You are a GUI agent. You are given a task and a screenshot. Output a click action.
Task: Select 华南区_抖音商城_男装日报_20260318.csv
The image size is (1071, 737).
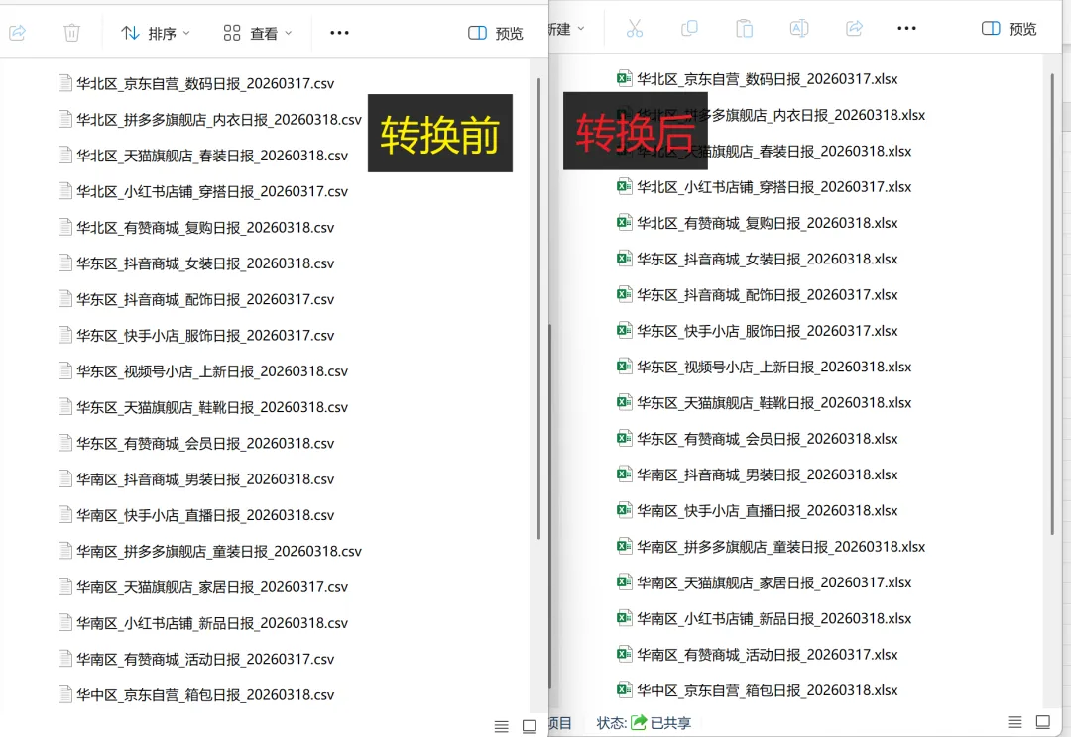tap(196, 479)
